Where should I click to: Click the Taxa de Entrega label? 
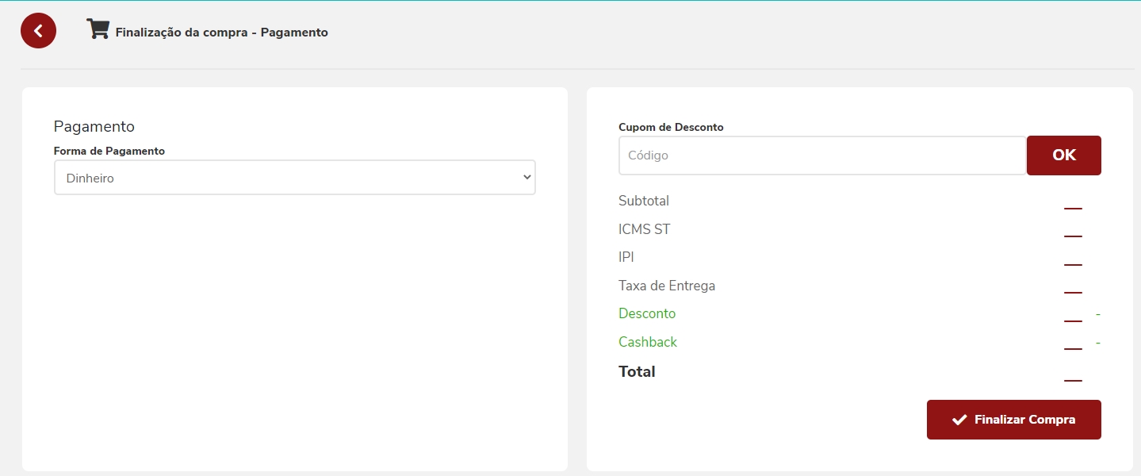pos(666,286)
